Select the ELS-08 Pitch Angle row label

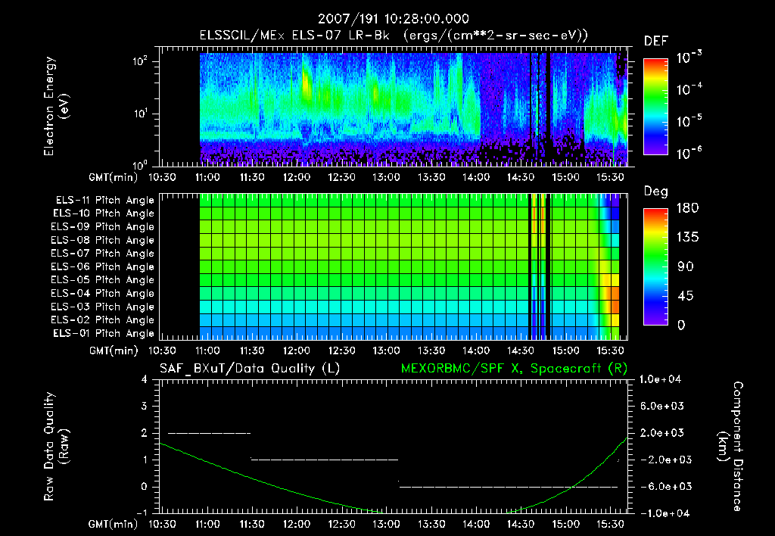103,240
